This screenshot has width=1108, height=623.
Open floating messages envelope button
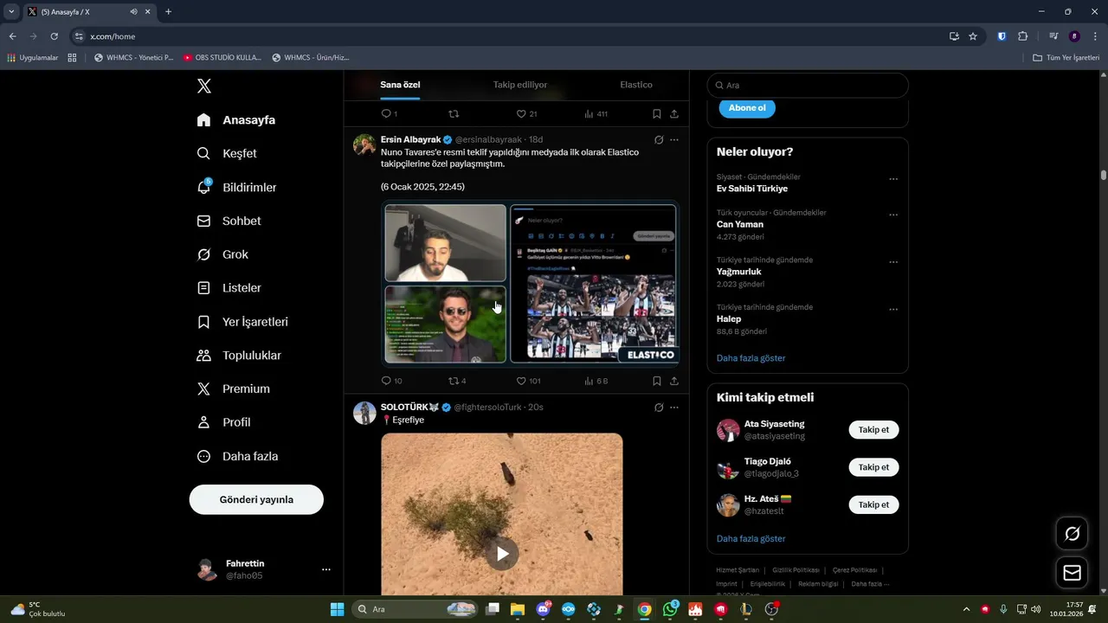coord(1072,573)
